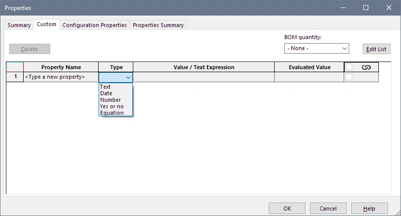Click the Edit List button

point(376,49)
